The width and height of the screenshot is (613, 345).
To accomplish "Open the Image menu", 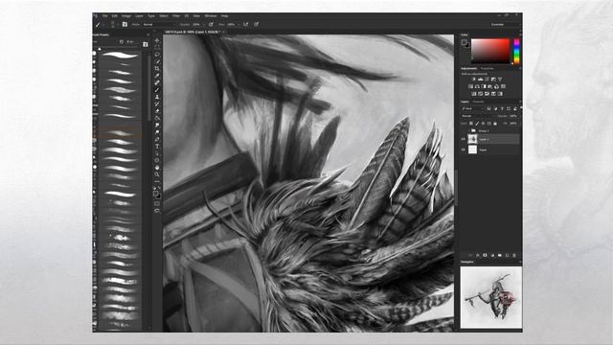I will coord(126,16).
